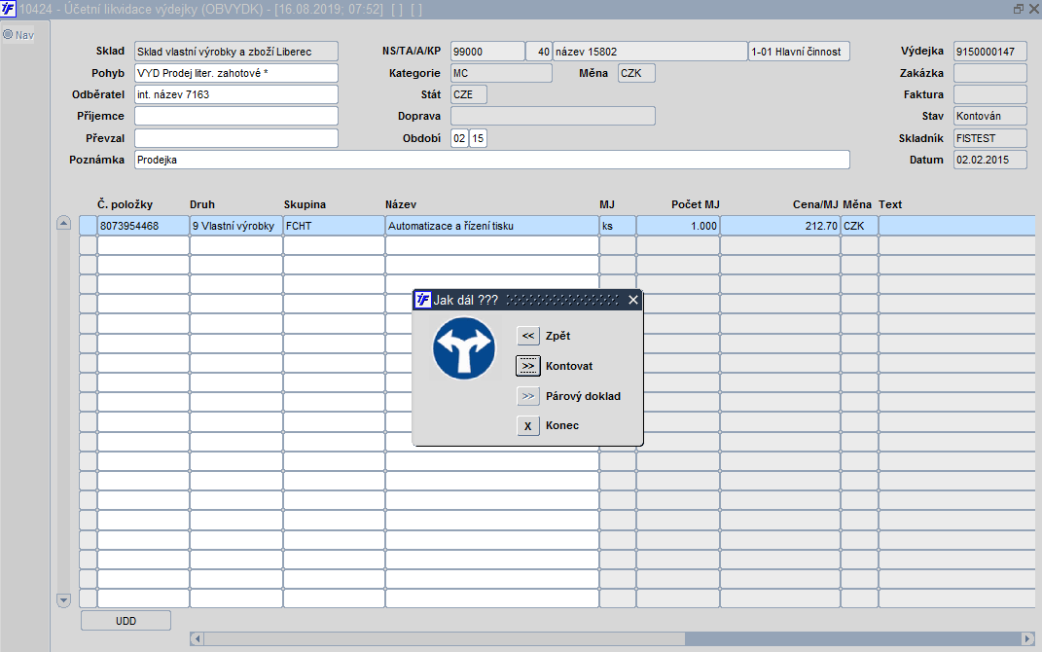Click the Pohyb field with VYD Prodej

coord(235,73)
